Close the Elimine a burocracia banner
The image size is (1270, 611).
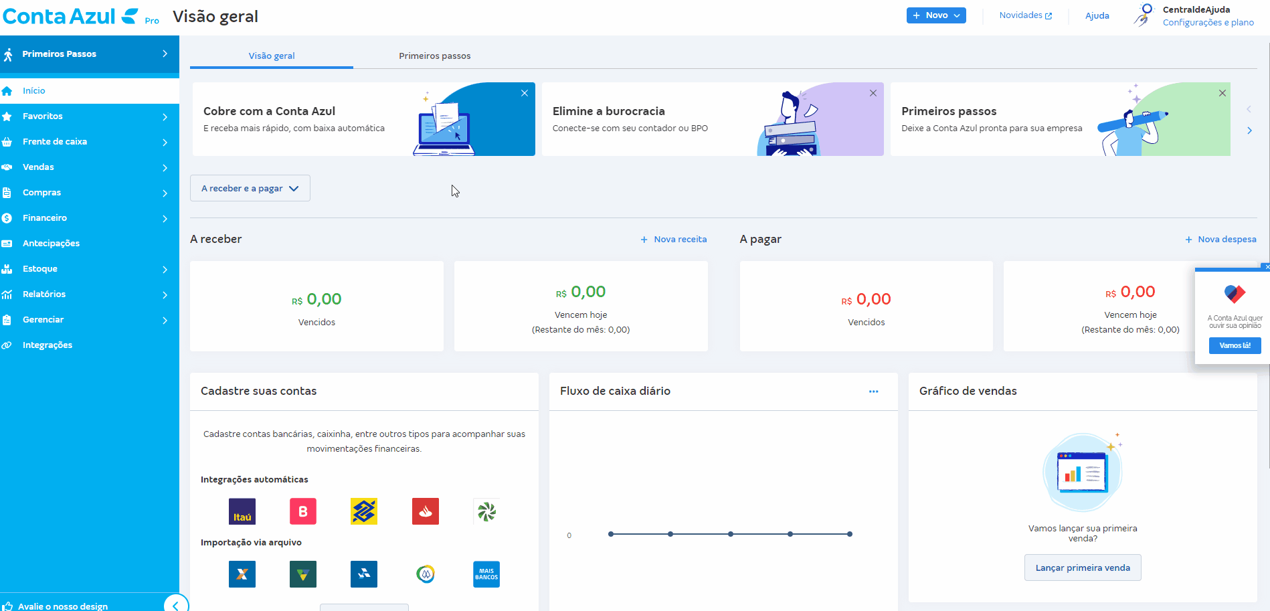click(873, 93)
